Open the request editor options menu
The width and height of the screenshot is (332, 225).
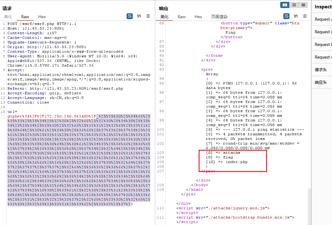[148, 16]
